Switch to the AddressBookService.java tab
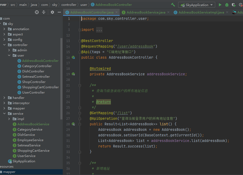243x175 pixels. point(146,12)
